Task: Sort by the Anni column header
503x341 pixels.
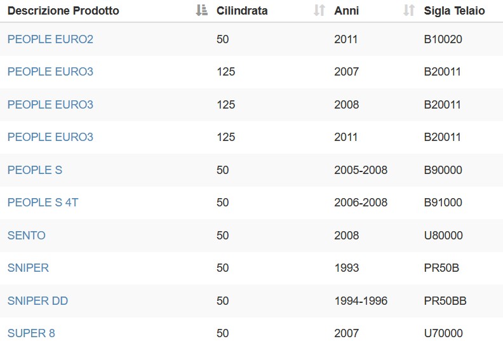Action: 347,11
